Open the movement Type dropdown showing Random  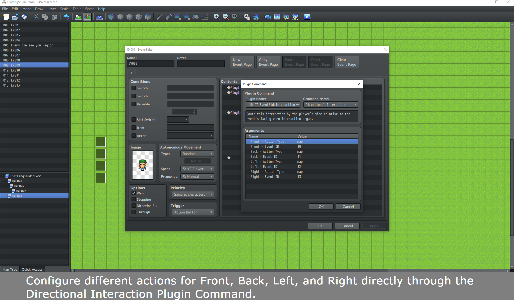coord(197,154)
